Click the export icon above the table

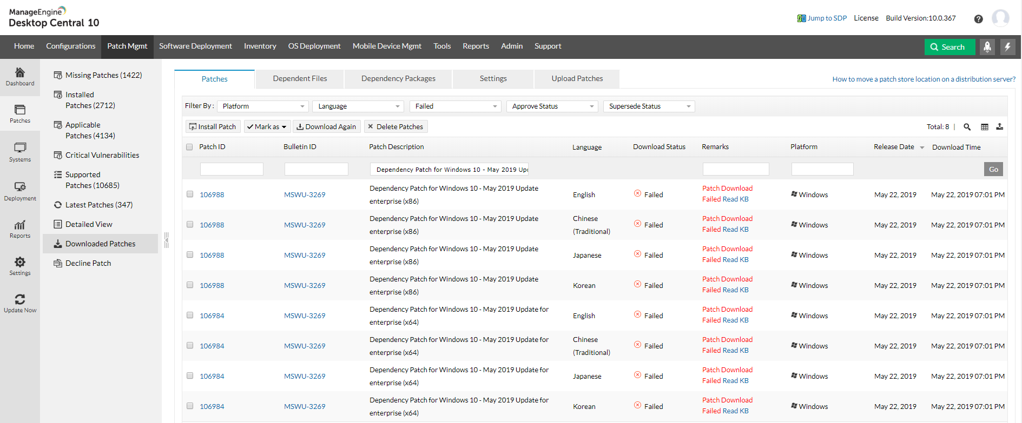coord(1000,126)
